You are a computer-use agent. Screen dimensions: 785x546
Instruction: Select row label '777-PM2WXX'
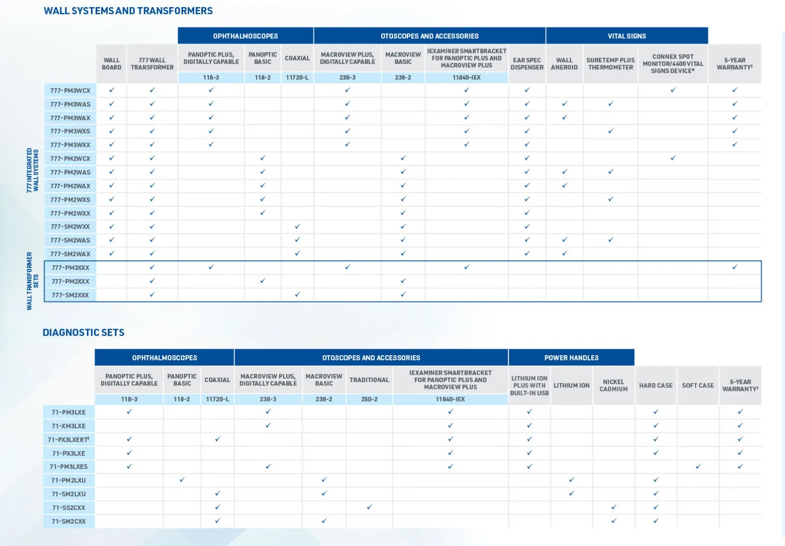(x=70, y=213)
